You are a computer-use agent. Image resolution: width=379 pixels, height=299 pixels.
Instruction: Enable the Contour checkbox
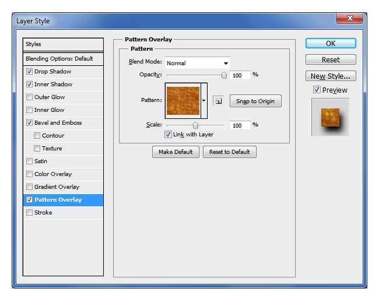(x=37, y=135)
